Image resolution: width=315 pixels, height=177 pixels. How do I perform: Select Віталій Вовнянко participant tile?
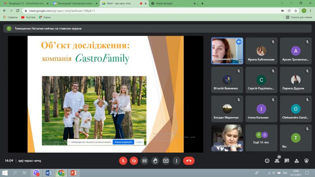pyautogui.click(x=227, y=80)
